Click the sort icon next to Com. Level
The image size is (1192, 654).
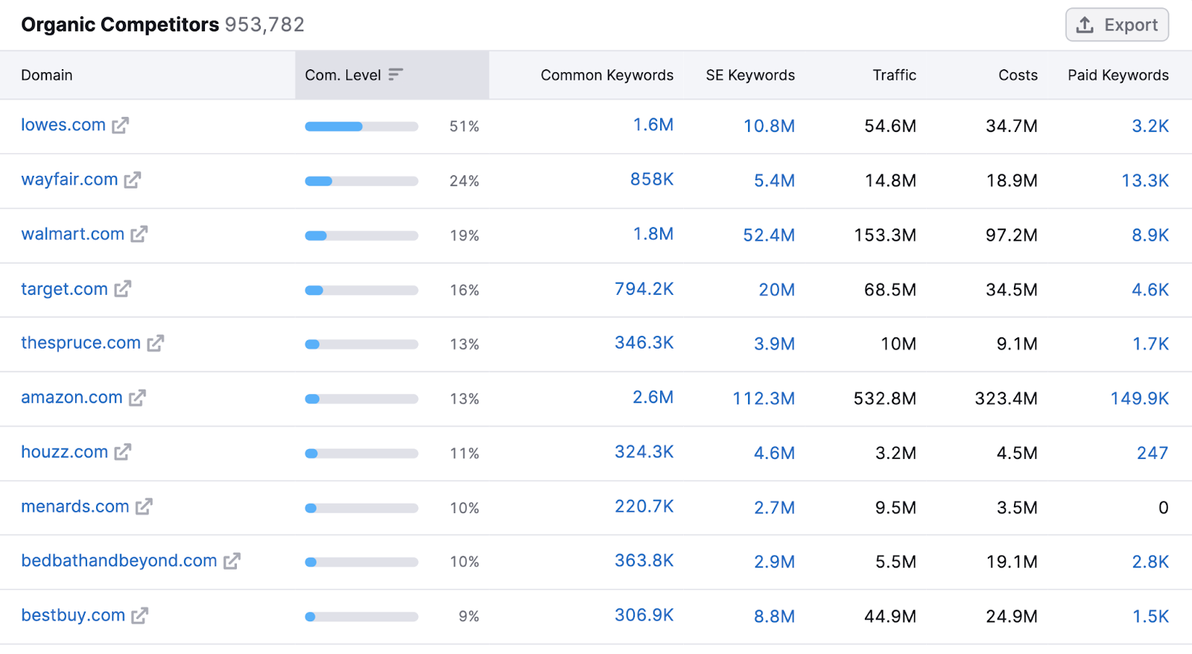396,74
